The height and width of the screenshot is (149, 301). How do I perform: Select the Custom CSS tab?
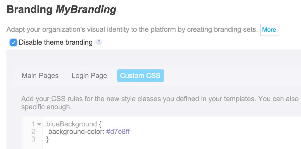140,76
